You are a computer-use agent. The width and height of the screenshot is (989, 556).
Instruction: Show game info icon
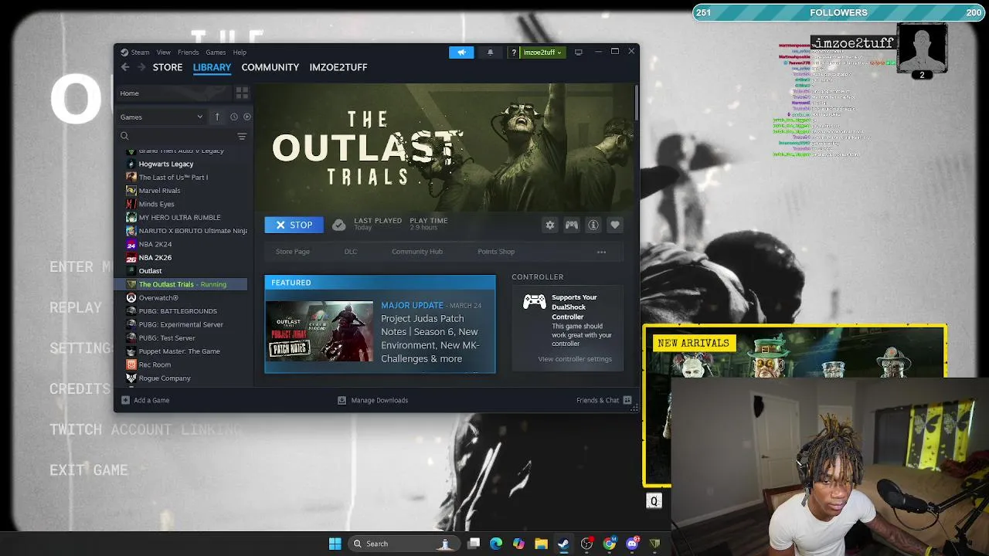(593, 225)
